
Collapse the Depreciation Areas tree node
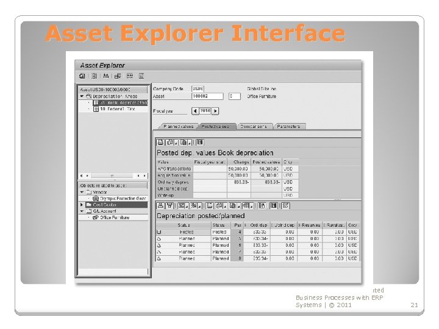pyautogui.click(x=82, y=96)
